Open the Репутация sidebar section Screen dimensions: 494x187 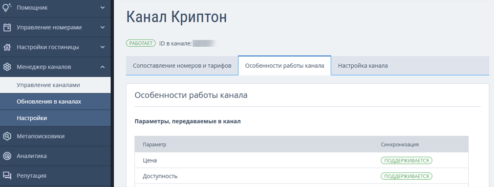tap(55, 176)
